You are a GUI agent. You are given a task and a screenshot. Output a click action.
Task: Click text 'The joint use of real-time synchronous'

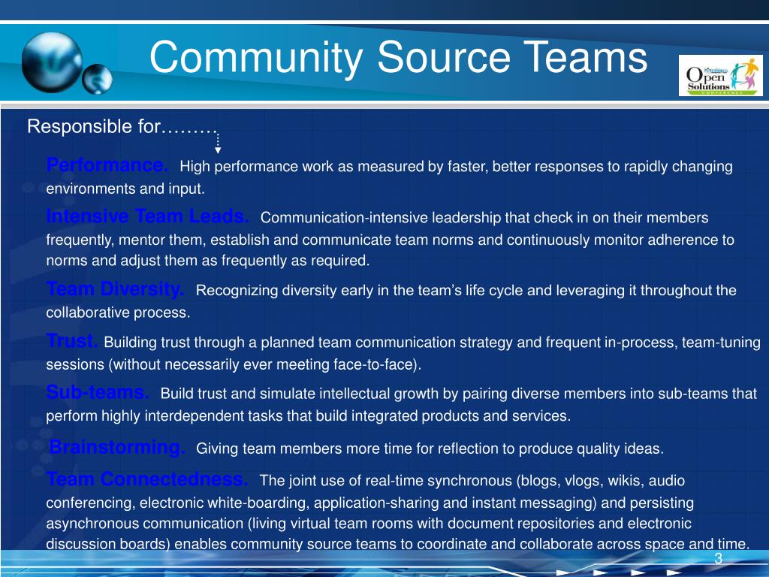386,480
